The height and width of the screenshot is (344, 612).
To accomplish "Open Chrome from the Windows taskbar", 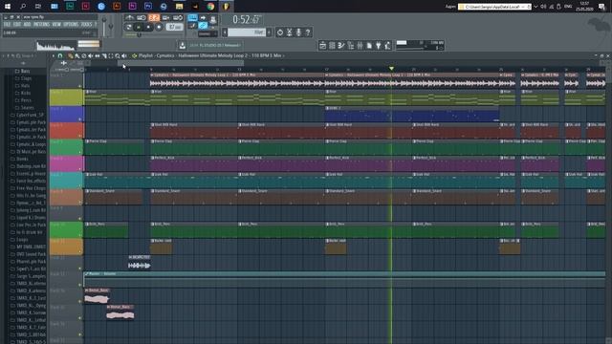I will [x=210, y=7].
